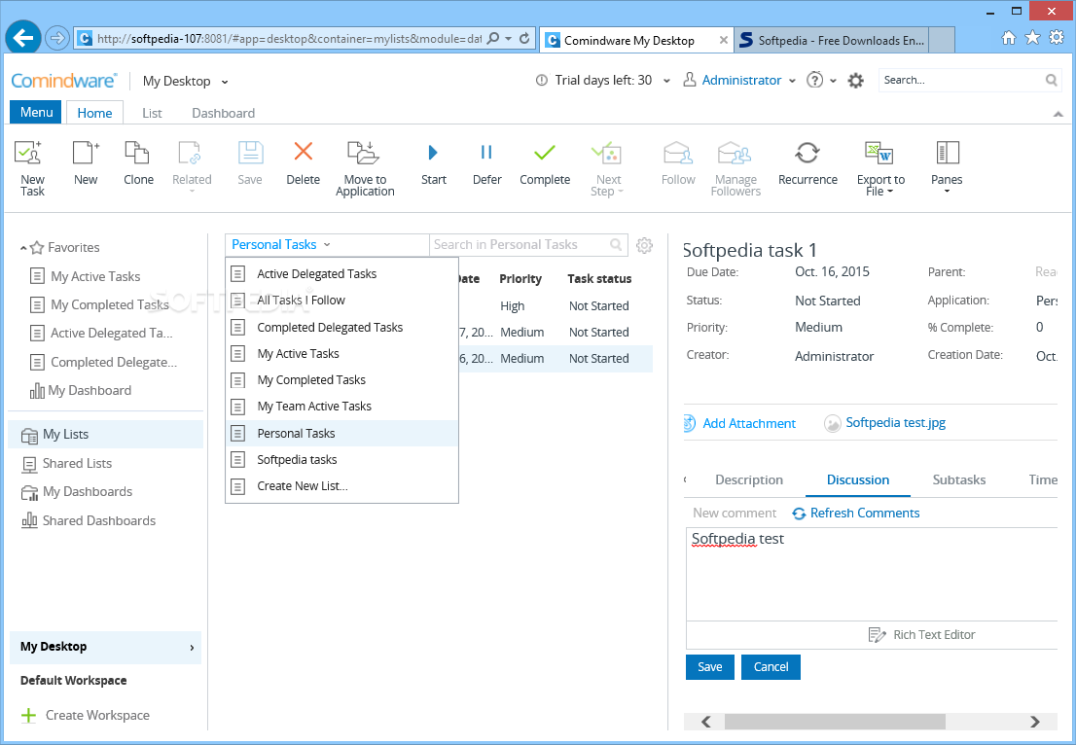Click the Save ribbon icon

click(250, 153)
